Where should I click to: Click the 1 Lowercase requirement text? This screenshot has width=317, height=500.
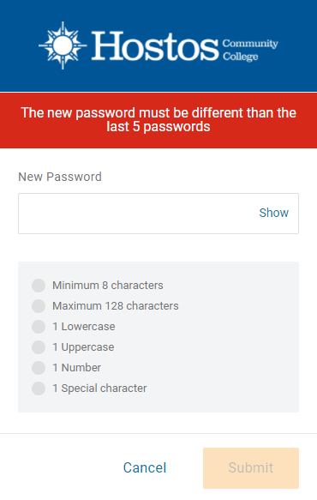[x=84, y=327]
